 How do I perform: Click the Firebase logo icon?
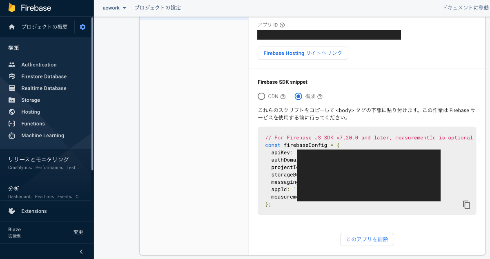click(12, 8)
